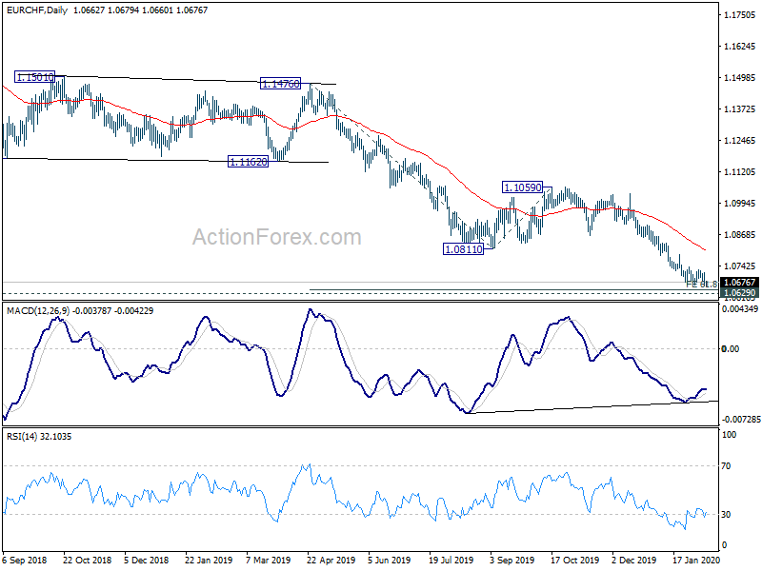762x571 pixels.
Task: Select the 1.15010 price label
Action: point(34,77)
